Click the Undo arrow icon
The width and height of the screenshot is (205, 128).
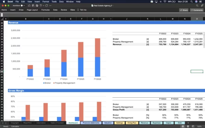(x=41, y=5)
